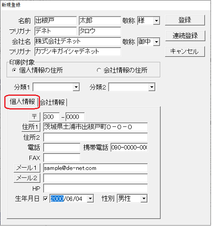This screenshot has height=226, width=212.
Task: Expand the 分類2 combo box
Action: pos(152,87)
